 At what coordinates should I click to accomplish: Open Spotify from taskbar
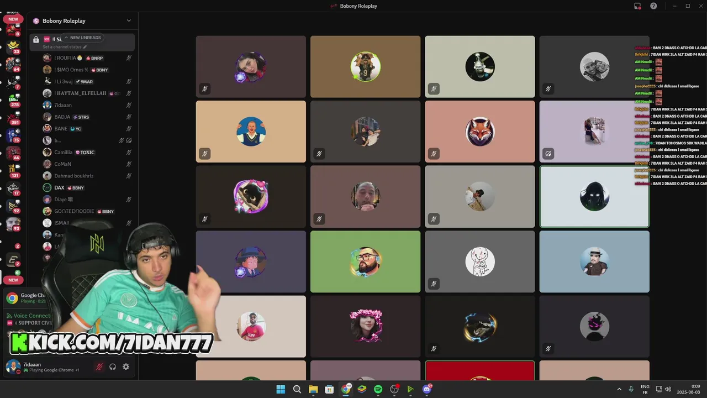[x=378, y=389]
